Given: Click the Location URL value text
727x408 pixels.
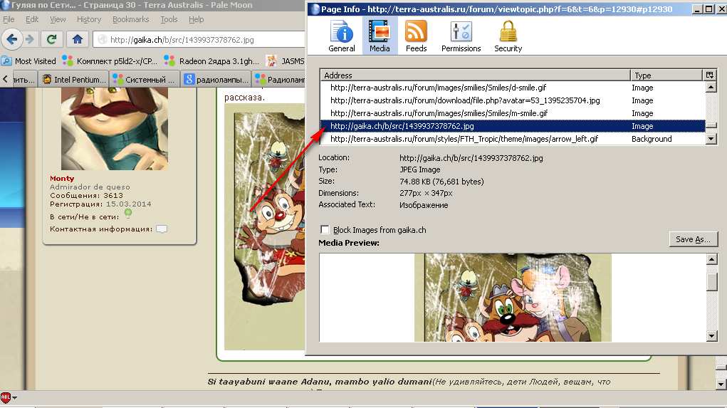Looking at the screenshot, I should (471, 158).
